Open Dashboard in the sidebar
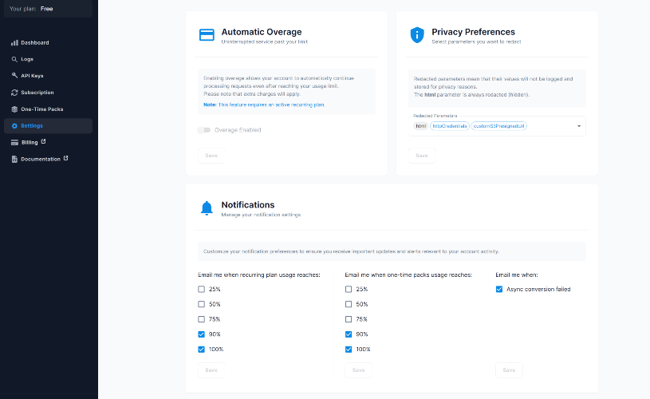The width and height of the screenshot is (650, 399). pyautogui.click(x=48, y=43)
